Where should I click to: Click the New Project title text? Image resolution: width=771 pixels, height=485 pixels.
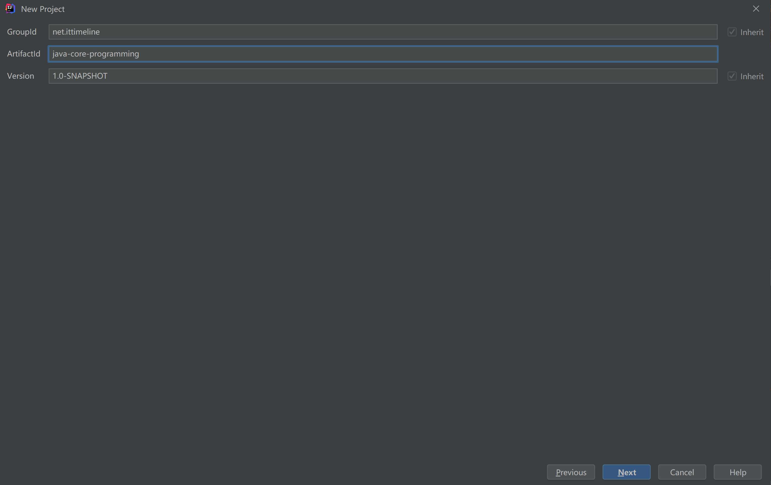[x=43, y=9]
